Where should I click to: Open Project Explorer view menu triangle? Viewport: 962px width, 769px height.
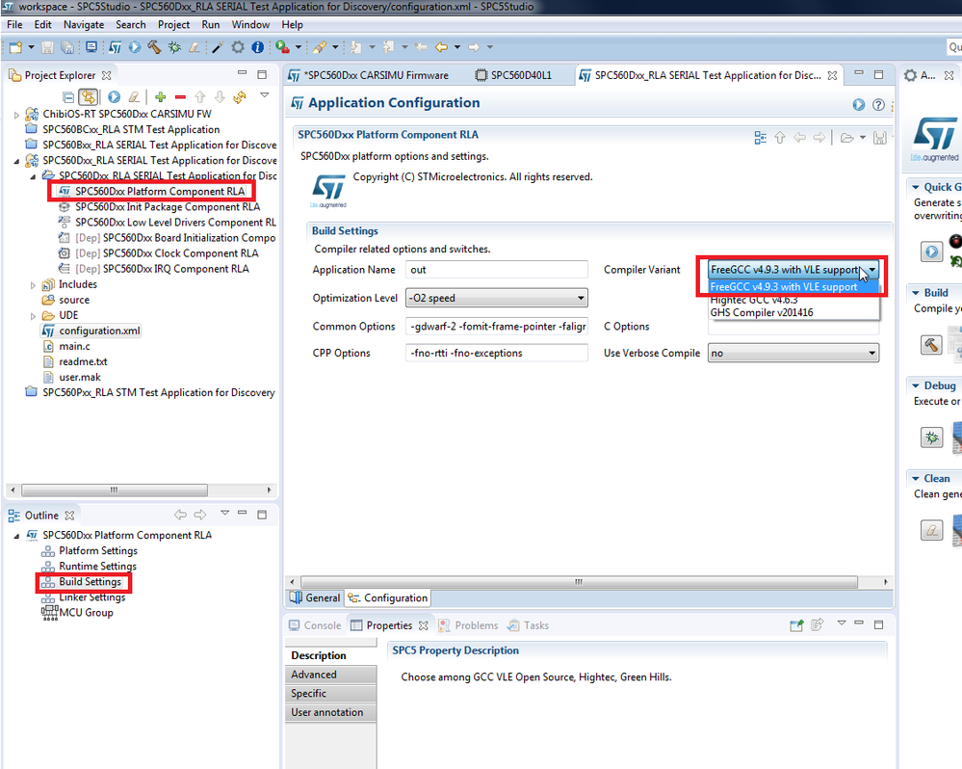[265, 95]
